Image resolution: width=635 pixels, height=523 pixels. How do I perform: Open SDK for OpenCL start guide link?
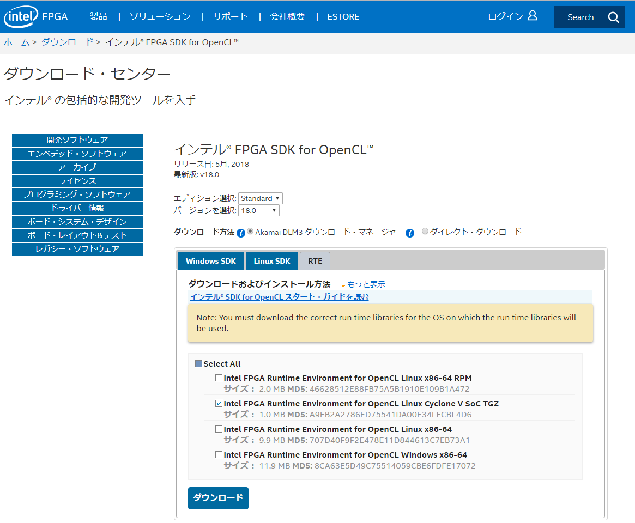279,297
